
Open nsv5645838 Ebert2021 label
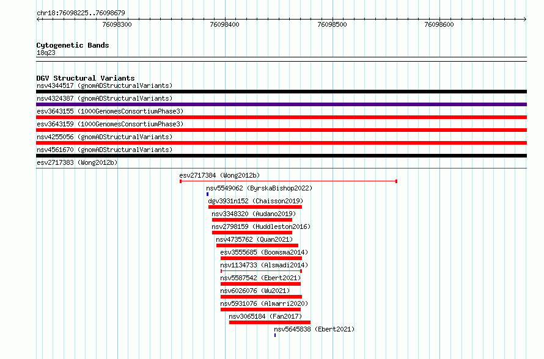314,329
